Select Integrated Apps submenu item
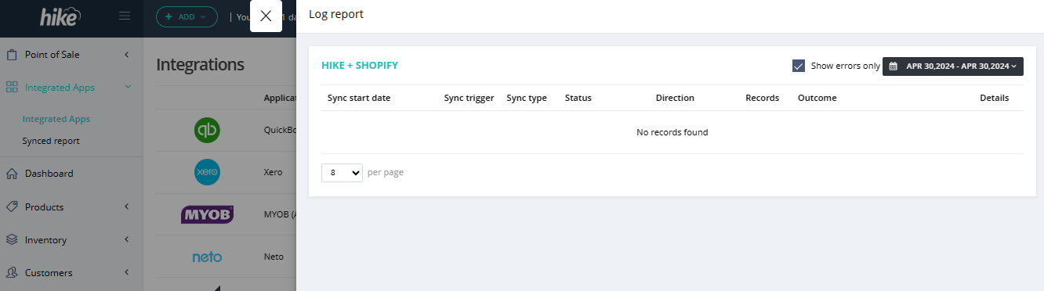This screenshot has height=291, width=1044. pos(56,119)
